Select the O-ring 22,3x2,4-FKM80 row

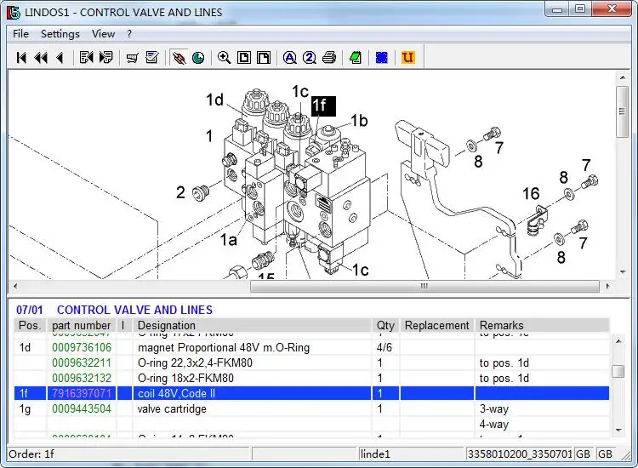click(x=311, y=363)
